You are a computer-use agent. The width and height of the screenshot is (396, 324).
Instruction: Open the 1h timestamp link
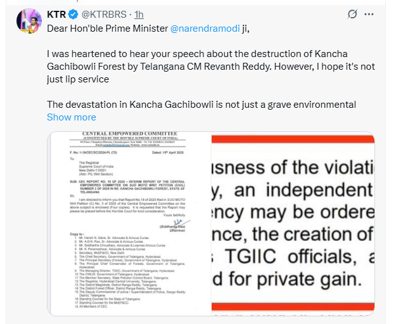click(x=139, y=15)
